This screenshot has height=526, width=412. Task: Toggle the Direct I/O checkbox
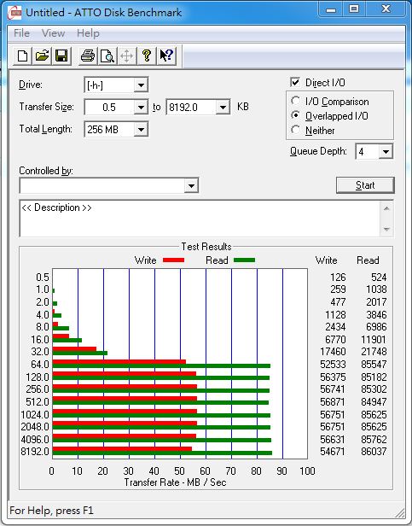point(295,82)
